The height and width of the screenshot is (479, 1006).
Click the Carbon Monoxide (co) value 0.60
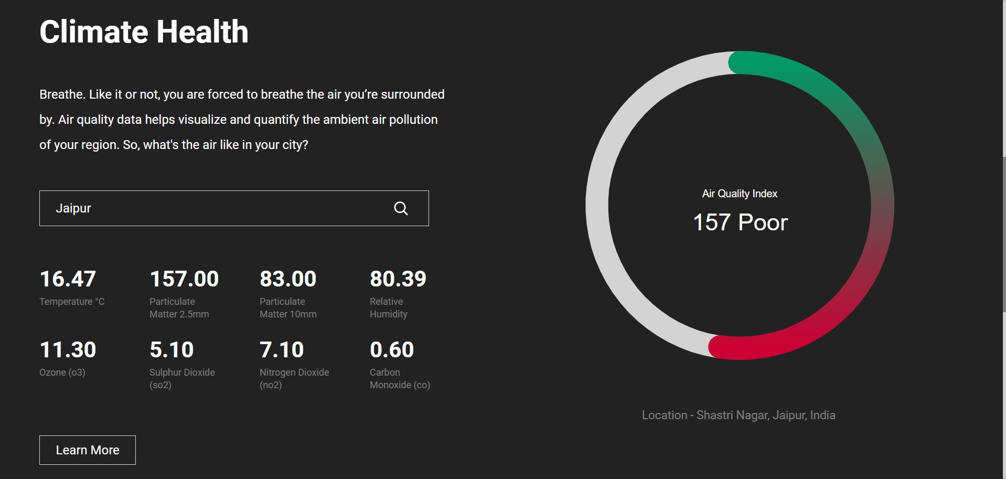click(391, 349)
